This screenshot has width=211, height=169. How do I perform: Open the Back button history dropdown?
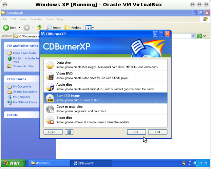click(19, 28)
